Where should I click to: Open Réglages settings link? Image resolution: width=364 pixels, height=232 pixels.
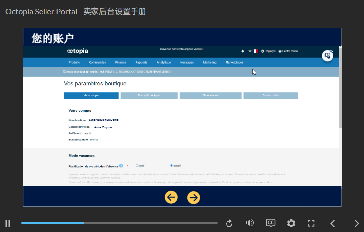pyautogui.click(x=269, y=51)
